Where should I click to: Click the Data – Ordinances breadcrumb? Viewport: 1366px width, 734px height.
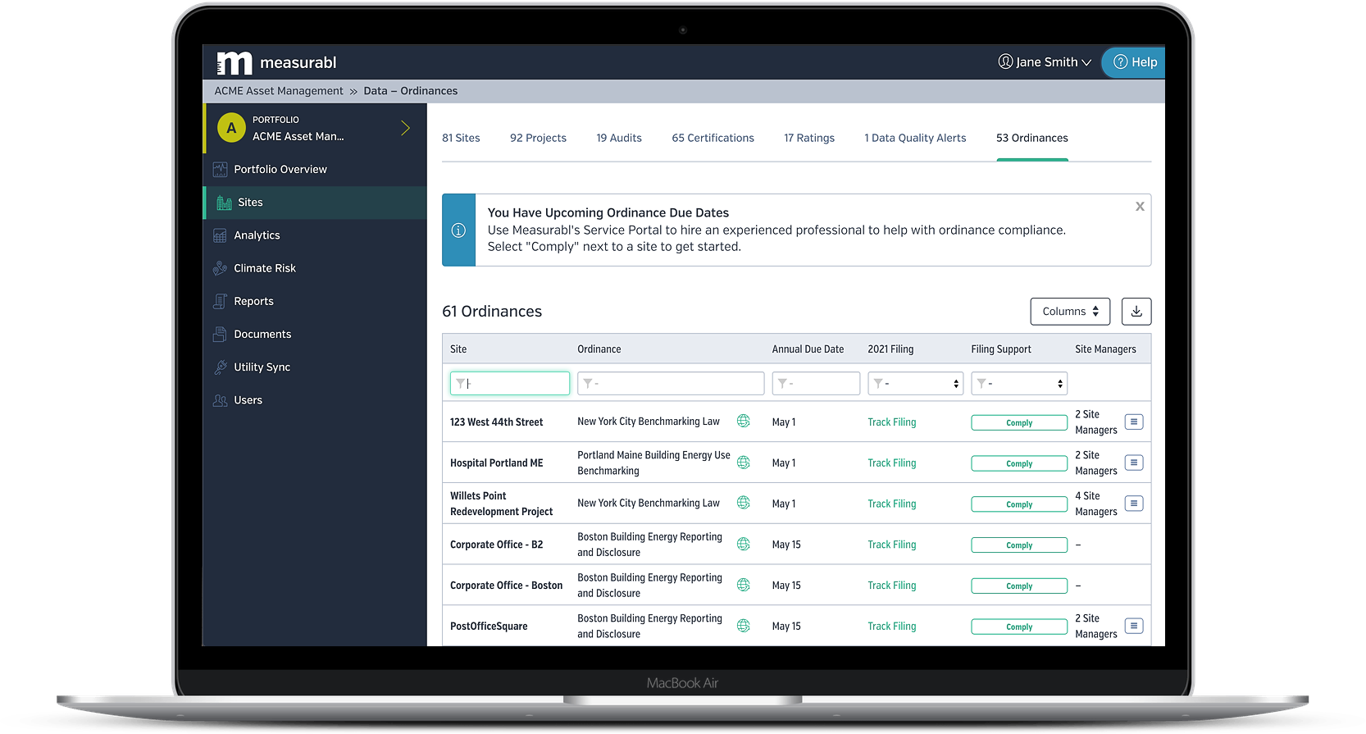(411, 91)
